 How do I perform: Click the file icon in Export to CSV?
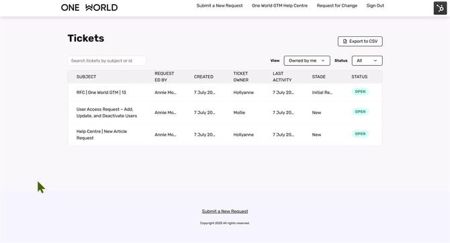(345, 42)
